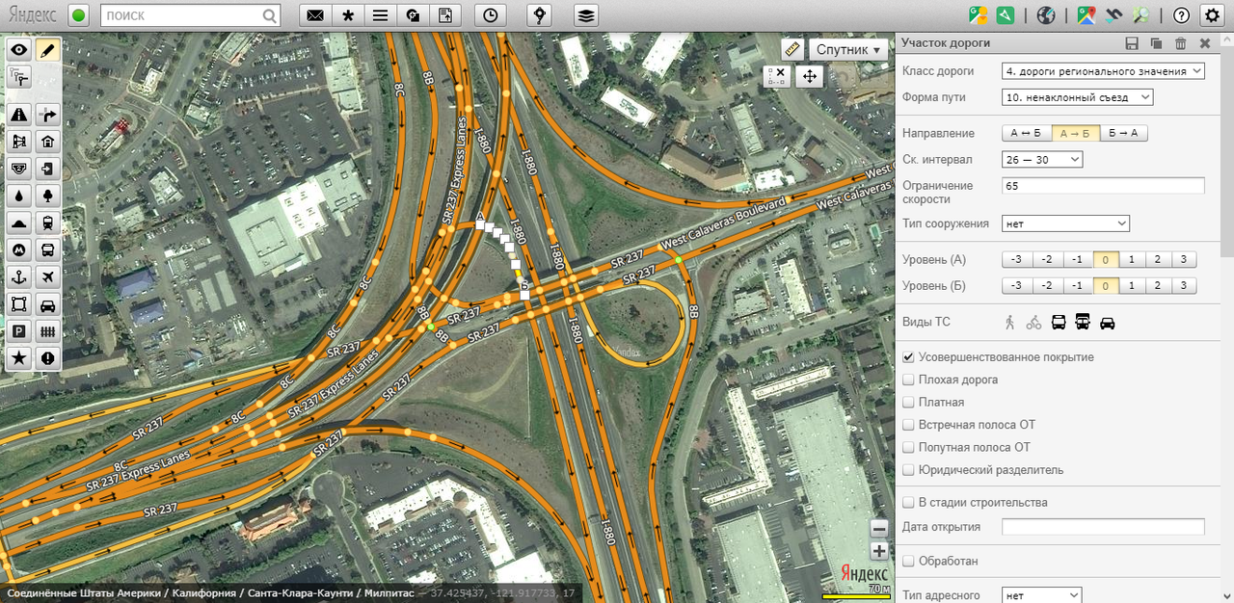Select the water drop hydrography tool
This screenshot has width=1234, height=603.
click(18, 196)
